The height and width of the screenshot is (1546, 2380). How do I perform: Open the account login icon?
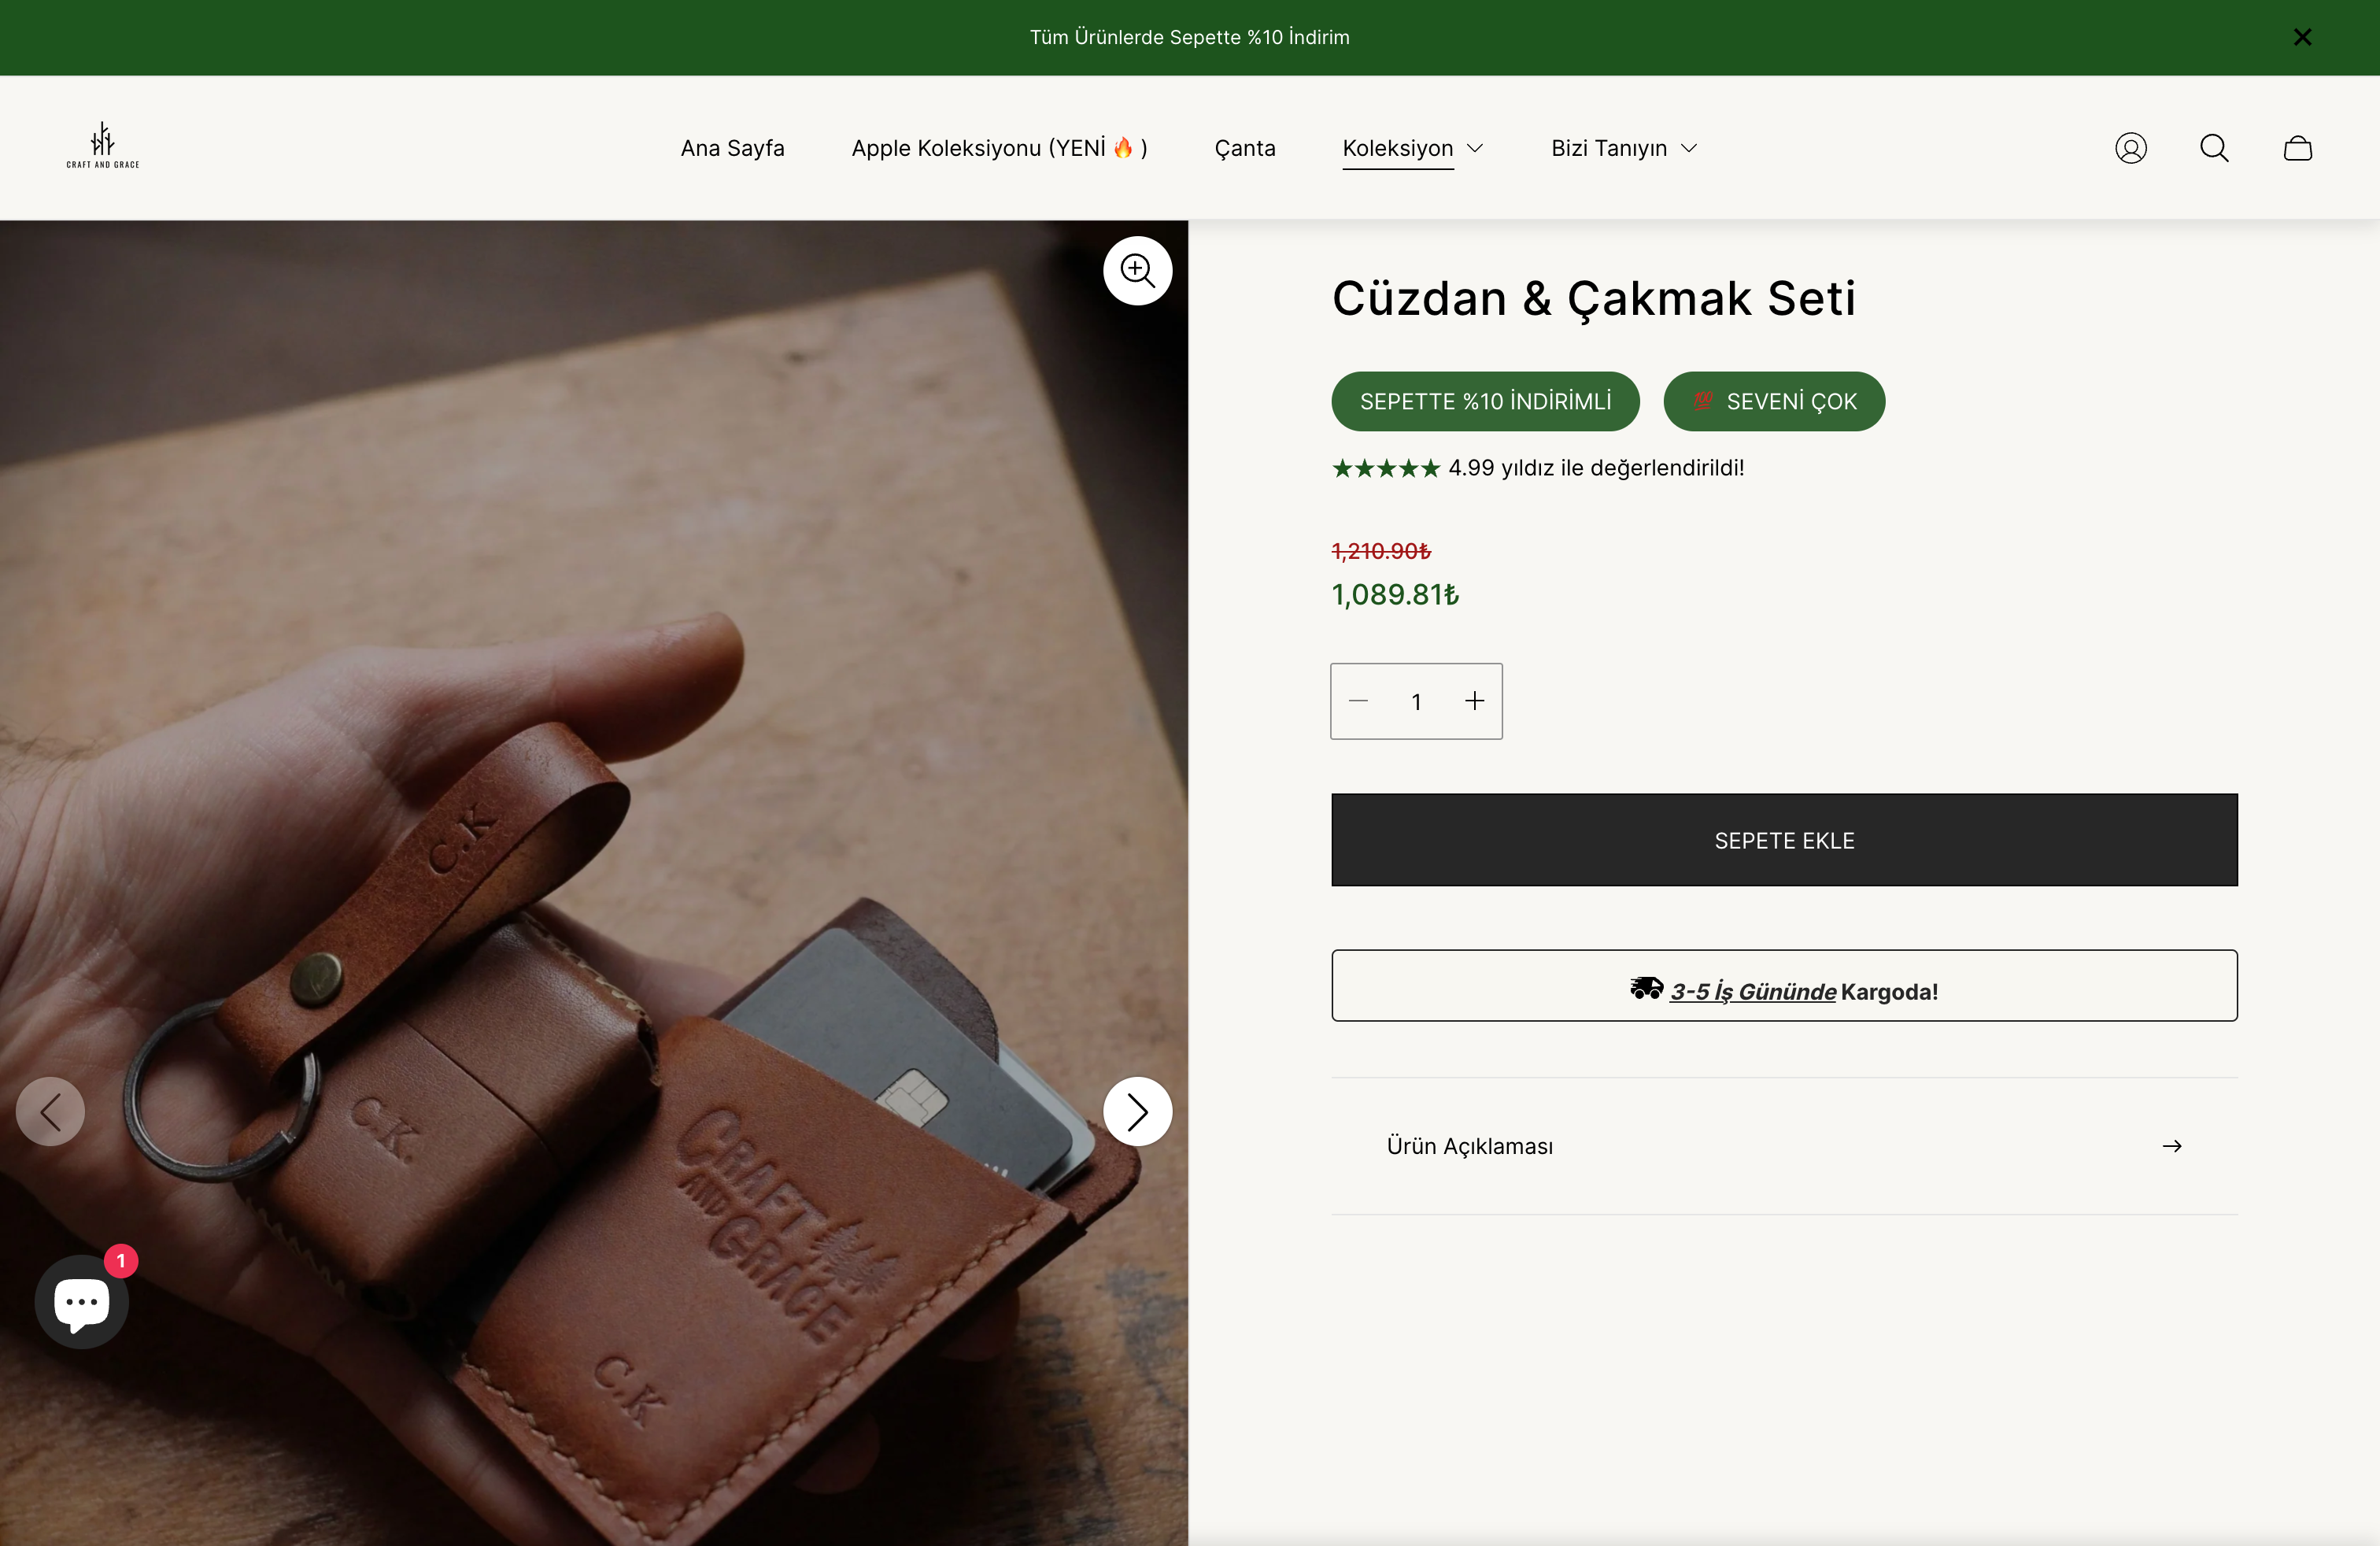(x=2130, y=148)
